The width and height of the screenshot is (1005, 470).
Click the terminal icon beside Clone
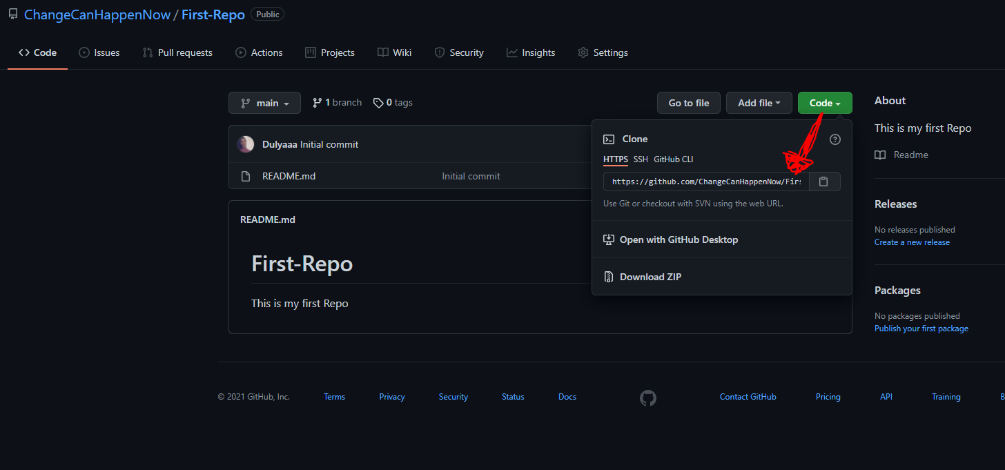pyautogui.click(x=609, y=139)
